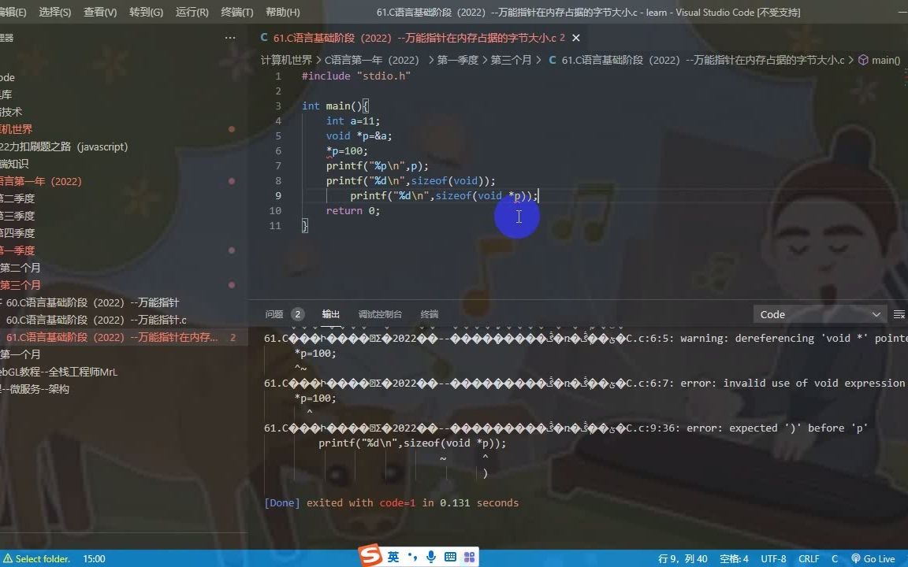
Task: Click the Sogou microphone voice input icon
Action: [x=430, y=557]
